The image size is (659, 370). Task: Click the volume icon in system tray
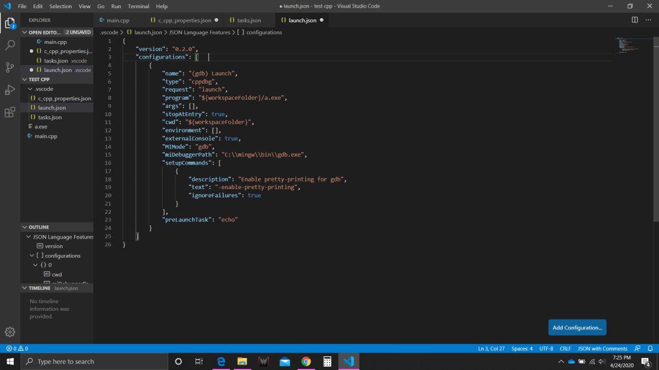pos(602,362)
